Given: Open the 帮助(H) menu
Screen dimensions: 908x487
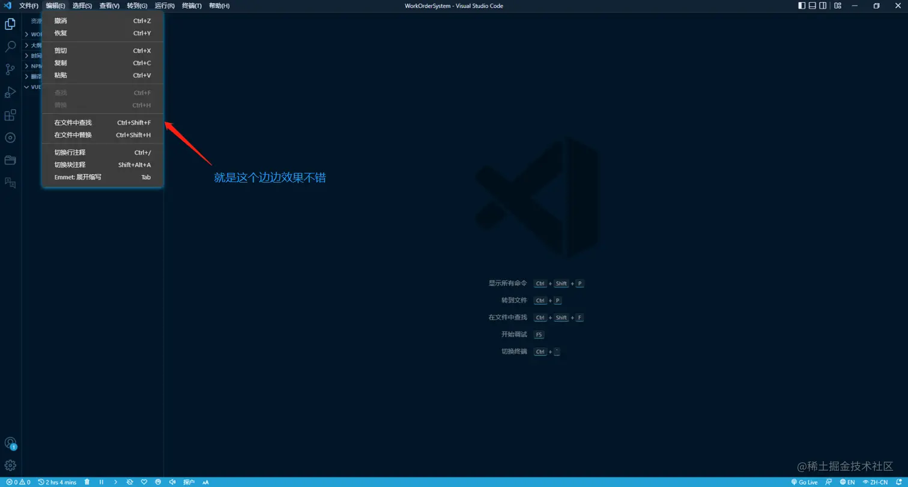Looking at the screenshot, I should tap(219, 5).
